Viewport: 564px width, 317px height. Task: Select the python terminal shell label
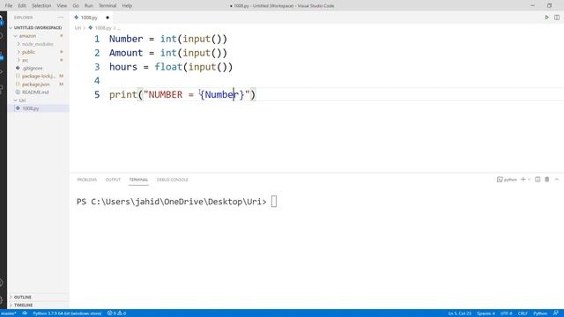click(x=507, y=180)
